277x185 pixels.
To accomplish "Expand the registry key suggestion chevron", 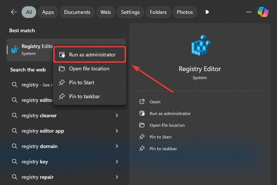I will tap(117, 162).
